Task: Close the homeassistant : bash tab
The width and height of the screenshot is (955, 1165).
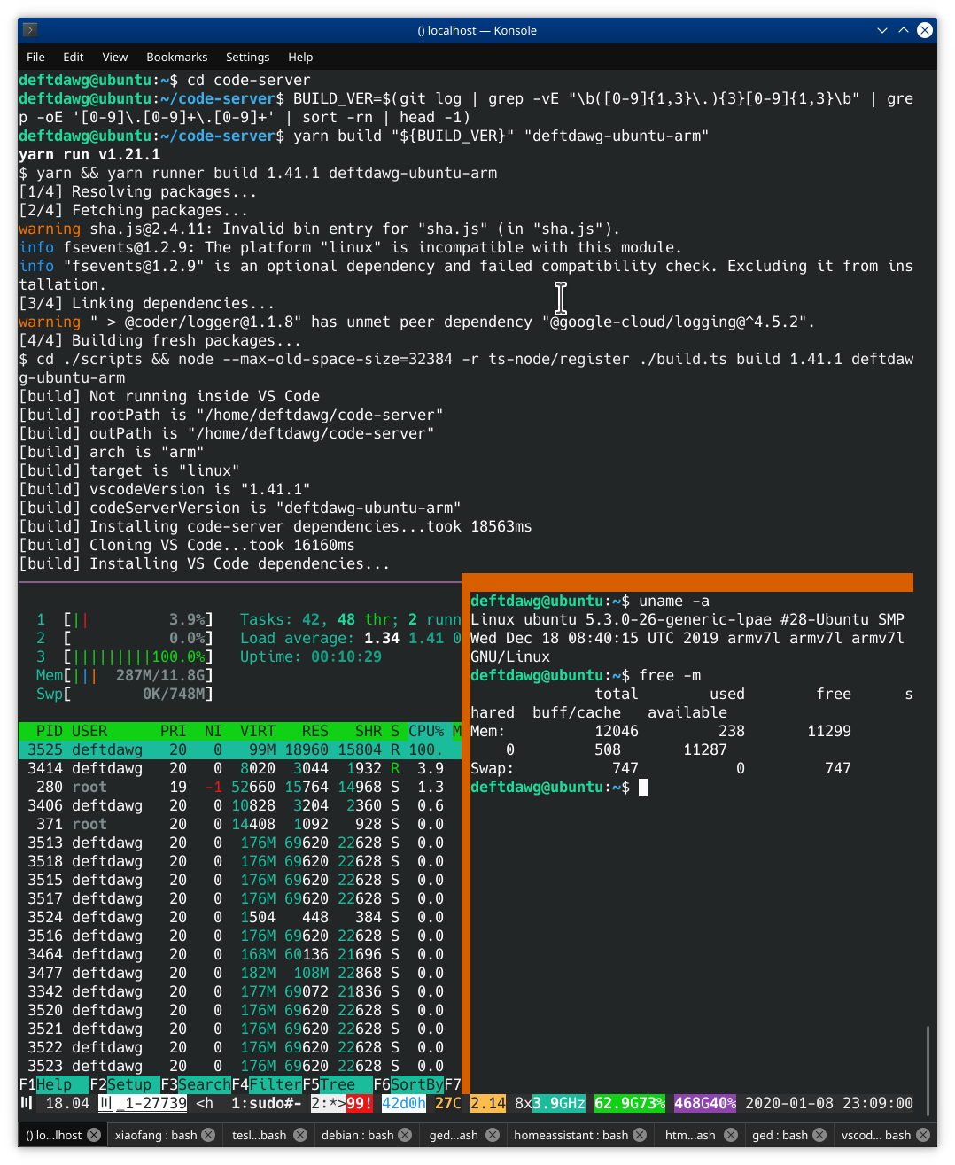Action: (x=640, y=1135)
